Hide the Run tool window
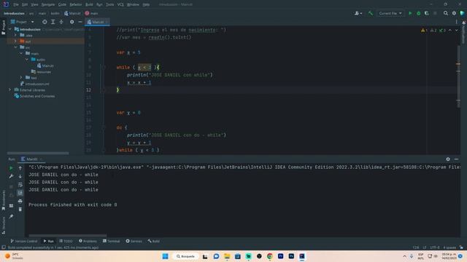This screenshot has height=262, width=467. [456, 159]
